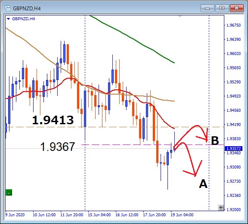The width and height of the screenshot is (248, 224).
Task: Click the 1.96390 price scale value
Action: 234,39
